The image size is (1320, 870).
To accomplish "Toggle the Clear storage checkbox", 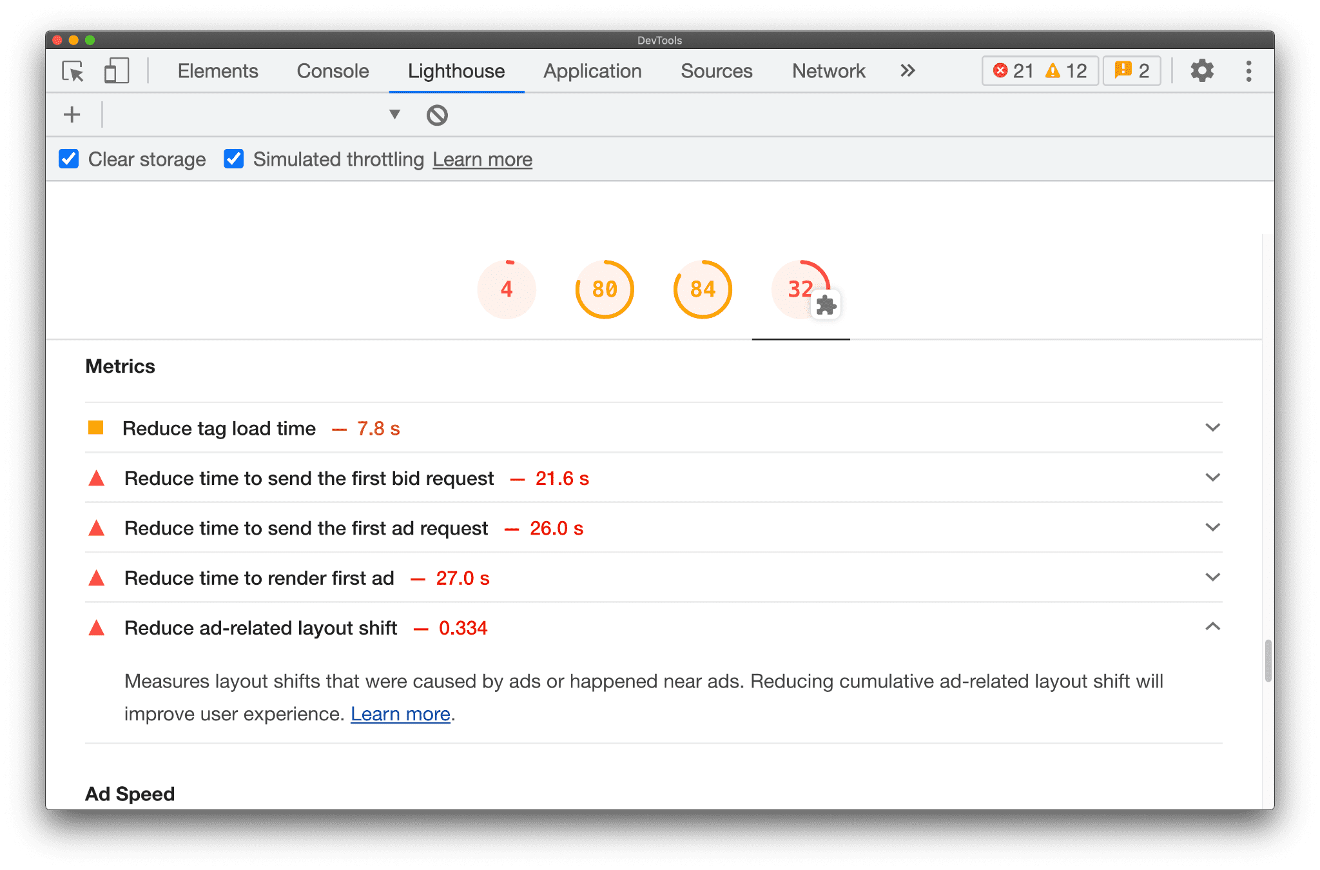I will 70,159.
